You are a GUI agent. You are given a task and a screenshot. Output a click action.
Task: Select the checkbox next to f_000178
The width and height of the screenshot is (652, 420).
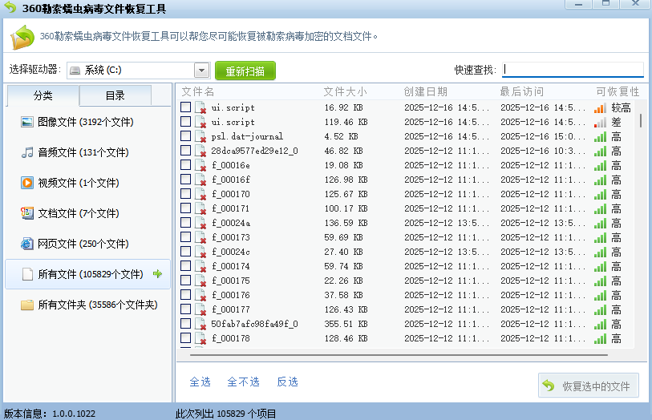point(185,338)
